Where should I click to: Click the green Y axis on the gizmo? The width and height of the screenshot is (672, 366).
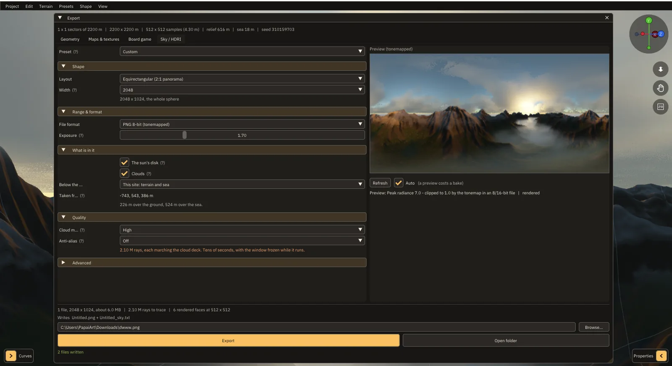tap(648, 21)
